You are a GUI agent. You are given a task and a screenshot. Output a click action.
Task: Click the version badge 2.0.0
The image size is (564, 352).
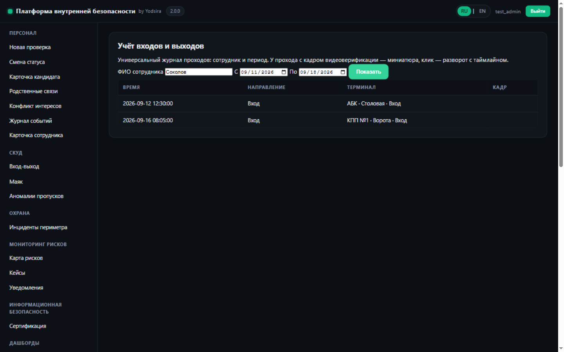(x=175, y=11)
